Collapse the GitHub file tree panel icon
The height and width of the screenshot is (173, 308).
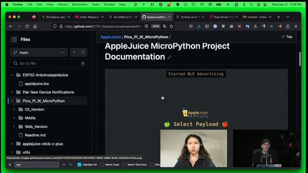click(14, 39)
